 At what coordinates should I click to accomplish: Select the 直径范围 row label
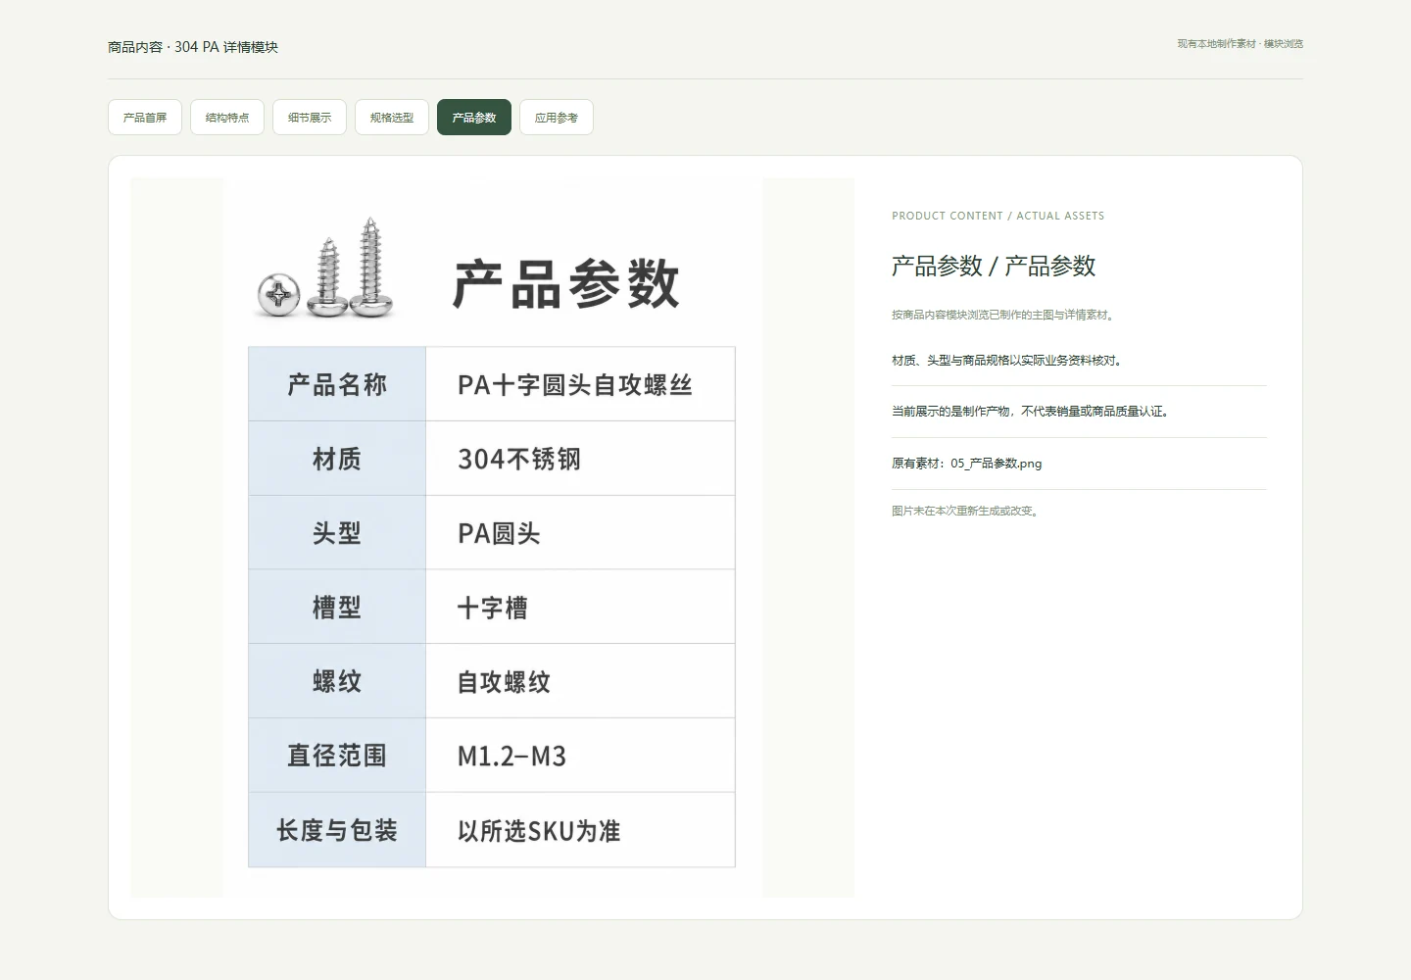(x=337, y=756)
